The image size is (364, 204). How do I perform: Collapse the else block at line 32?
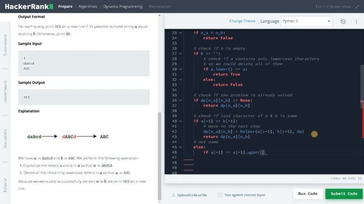click(x=180, y=79)
